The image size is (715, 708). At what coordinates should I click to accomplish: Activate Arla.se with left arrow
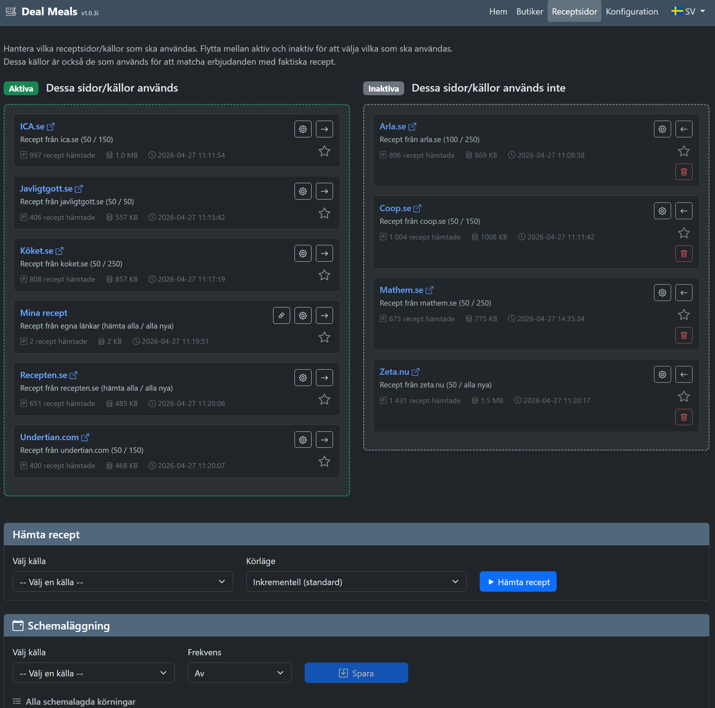[x=683, y=129]
